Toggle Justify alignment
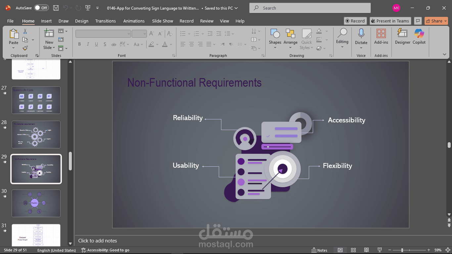Viewport: 452px width, 254px height. 209,44
